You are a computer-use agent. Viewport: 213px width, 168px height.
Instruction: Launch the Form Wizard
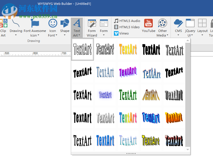[92, 28]
